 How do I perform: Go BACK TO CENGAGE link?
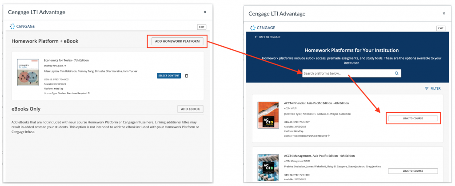pyautogui.click(x=267, y=37)
